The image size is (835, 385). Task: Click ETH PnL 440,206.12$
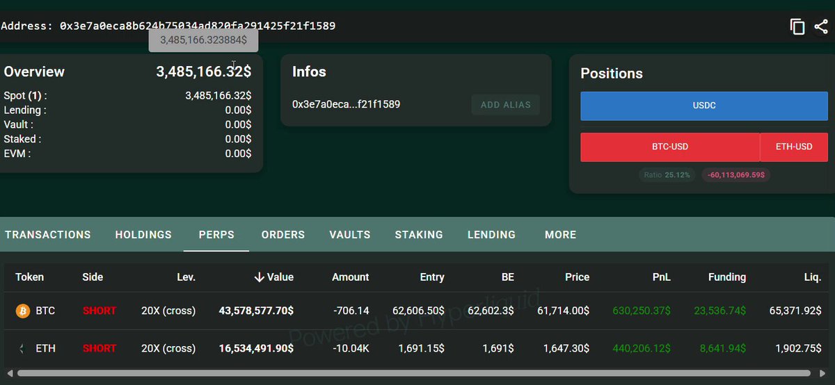point(642,348)
